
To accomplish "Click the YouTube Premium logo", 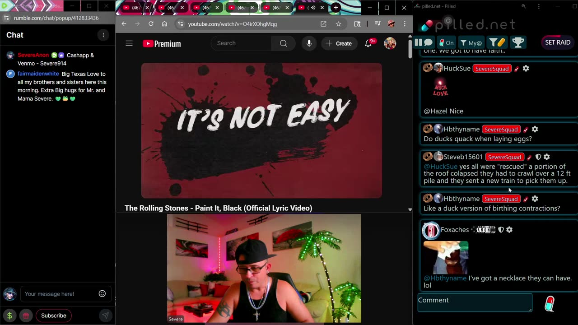I will [162, 43].
